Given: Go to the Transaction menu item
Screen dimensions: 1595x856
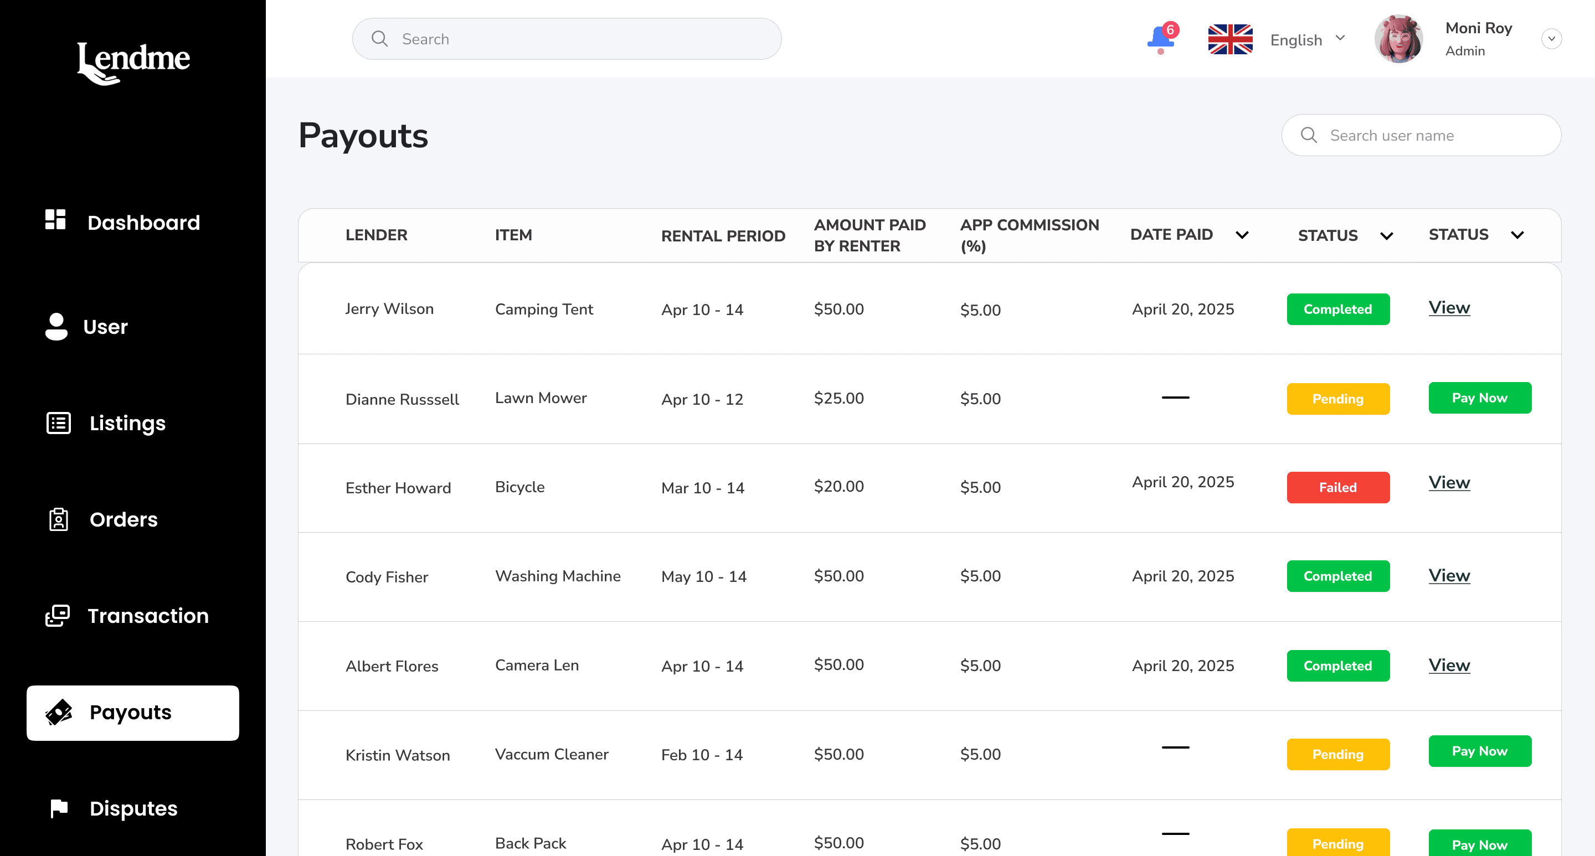Looking at the screenshot, I should [x=148, y=616].
